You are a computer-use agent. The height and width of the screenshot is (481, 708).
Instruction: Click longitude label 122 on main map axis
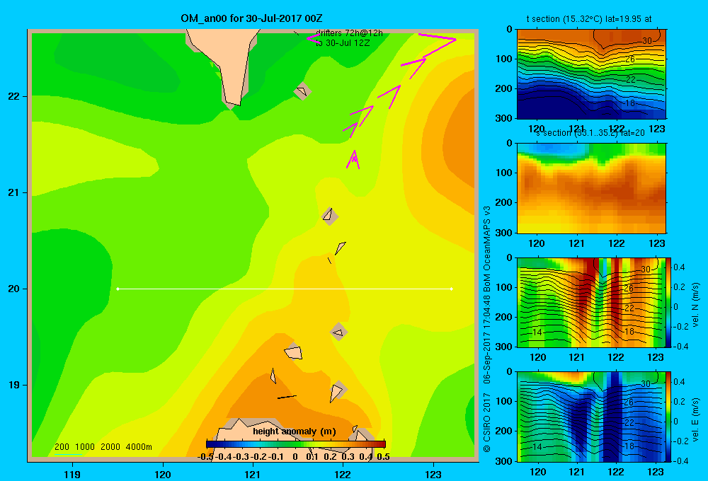[343, 474]
